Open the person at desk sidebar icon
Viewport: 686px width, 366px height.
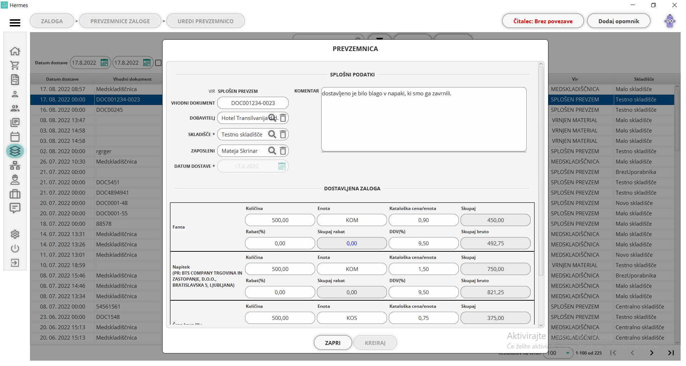tap(15, 180)
